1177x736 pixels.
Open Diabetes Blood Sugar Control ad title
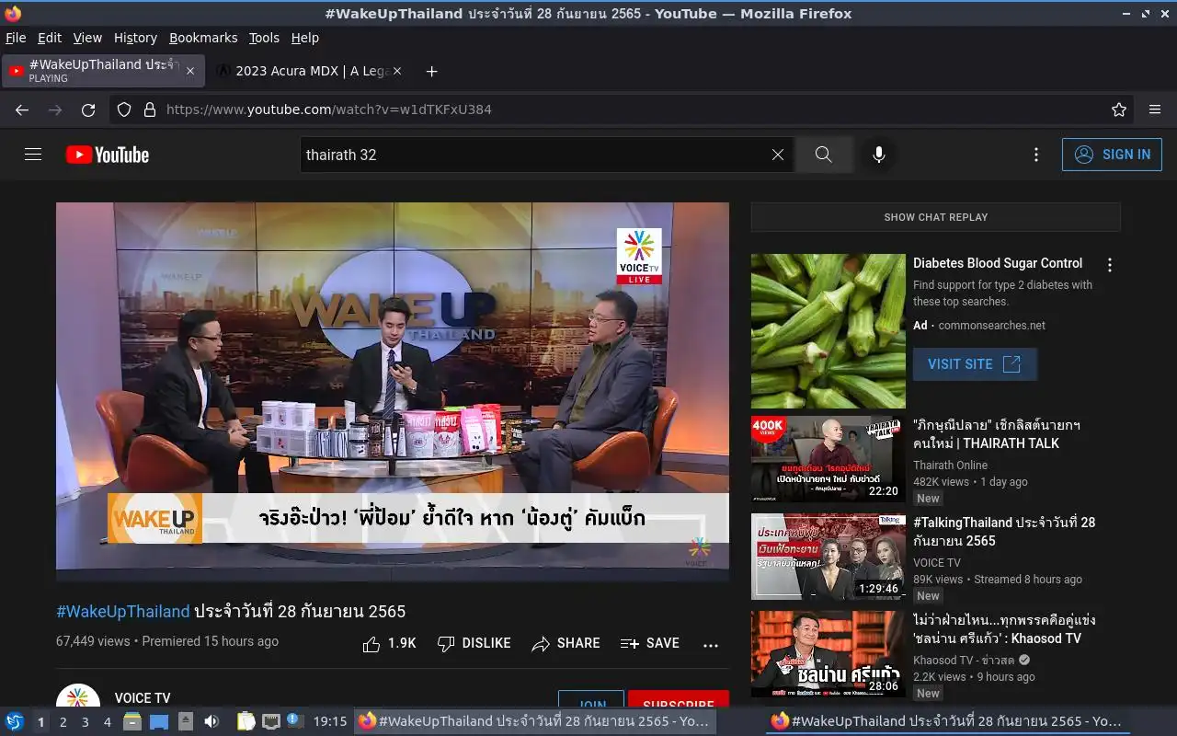(998, 263)
